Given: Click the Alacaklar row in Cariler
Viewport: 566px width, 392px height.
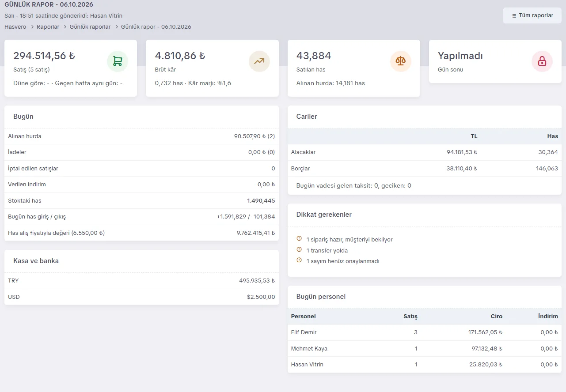Looking at the screenshot, I should pyautogui.click(x=425, y=152).
